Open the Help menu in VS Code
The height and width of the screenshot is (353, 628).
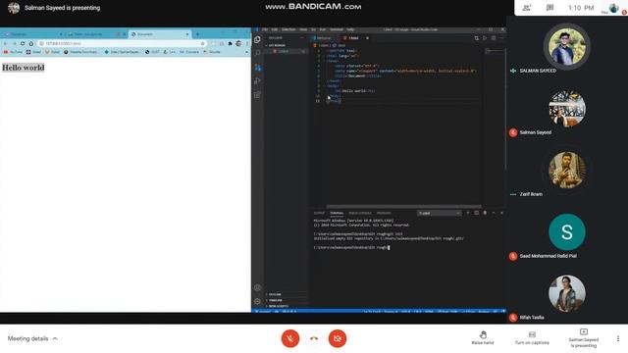click(350, 29)
